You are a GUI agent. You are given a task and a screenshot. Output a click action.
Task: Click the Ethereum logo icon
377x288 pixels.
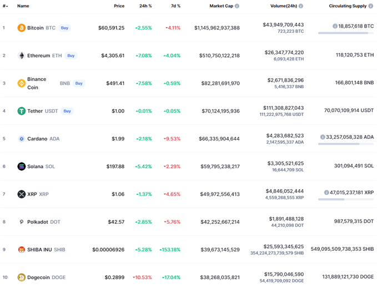(22, 55)
